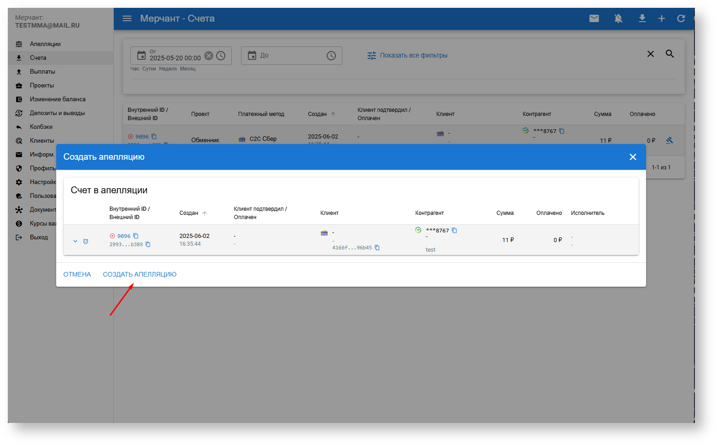Click the alarm clock icon in dialog row
Screen dimensions: 717x445
[86, 241]
